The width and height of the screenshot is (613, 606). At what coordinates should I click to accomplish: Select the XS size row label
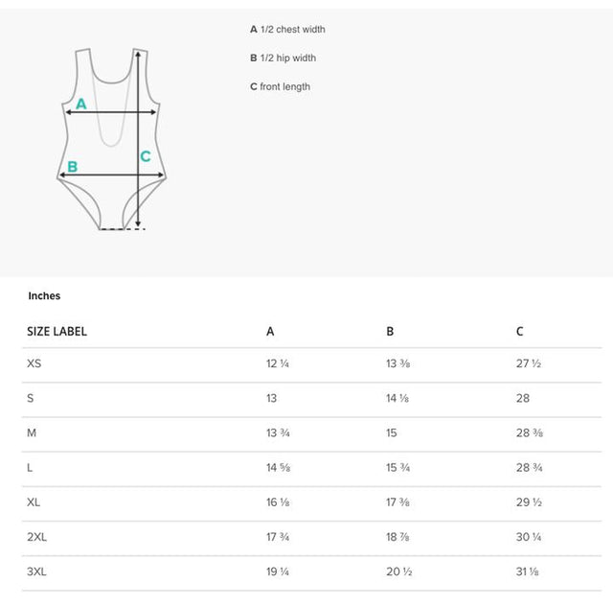coord(34,363)
